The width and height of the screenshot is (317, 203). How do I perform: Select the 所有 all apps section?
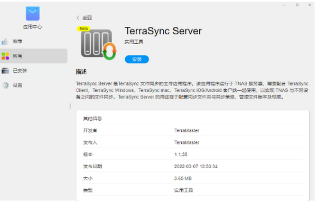pyautogui.click(x=34, y=56)
